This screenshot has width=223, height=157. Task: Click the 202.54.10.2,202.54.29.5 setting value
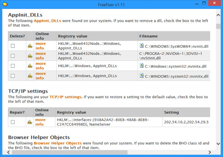pyautogui.click(x=186, y=122)
